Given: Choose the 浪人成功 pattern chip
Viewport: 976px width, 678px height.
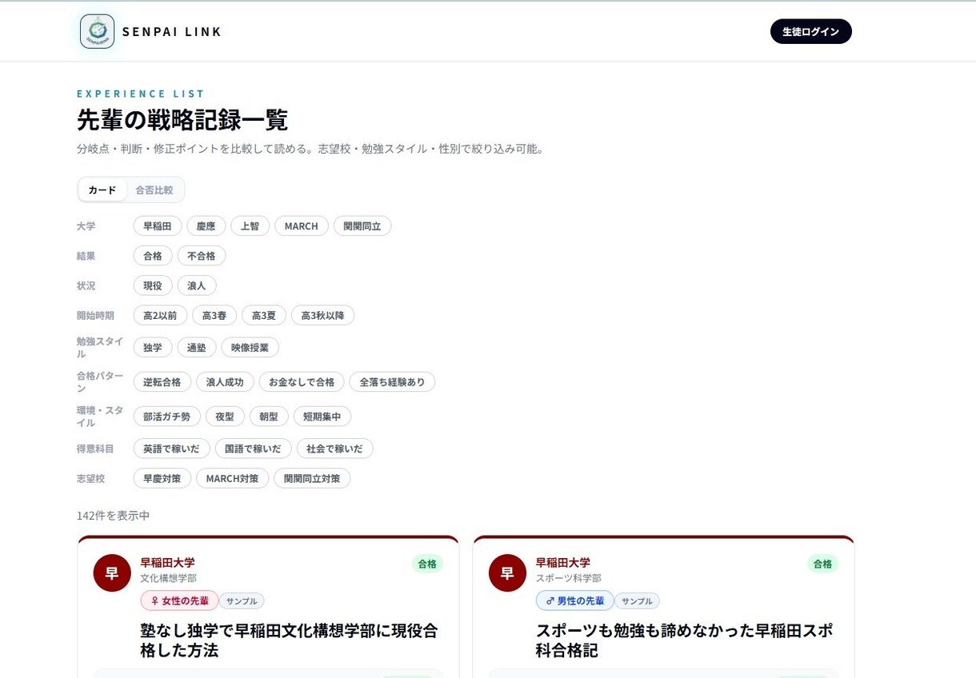Looking at the screenshot, I should [225, 381].
